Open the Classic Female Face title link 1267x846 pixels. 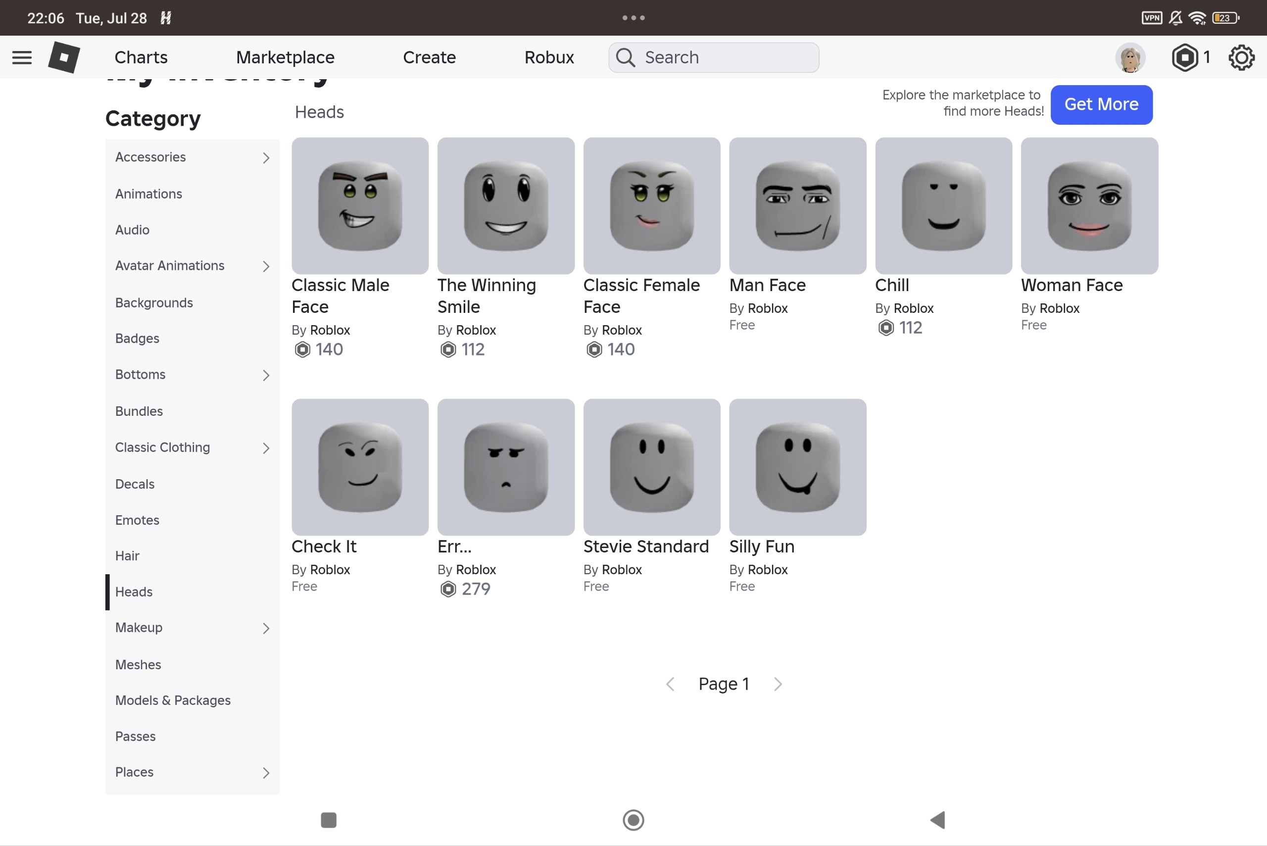[641, 296]
